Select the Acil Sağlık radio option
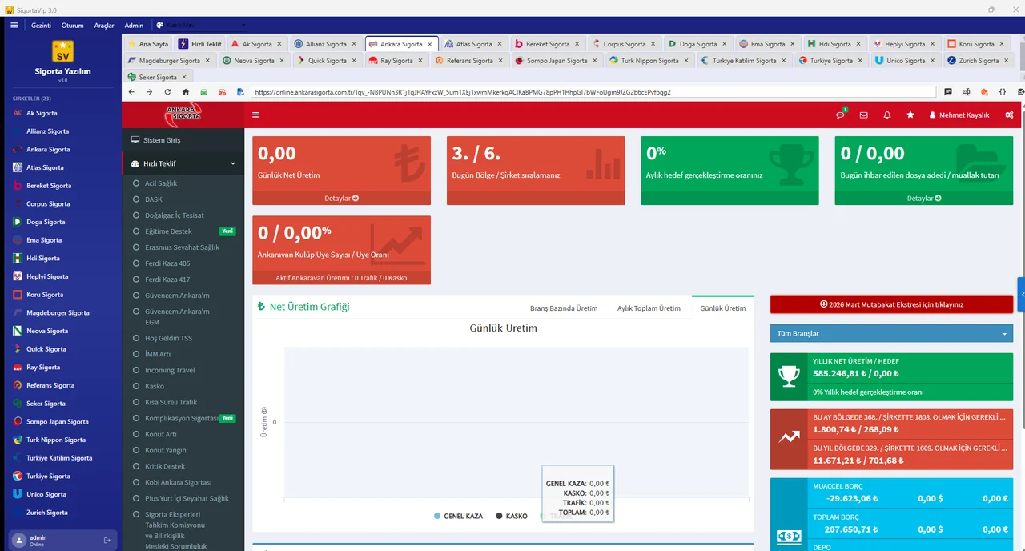The image size is (1025, 551). click(138, 183)
